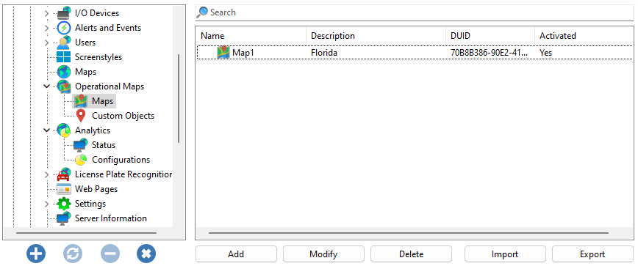
Task: Click the Yes activated cell
Action: click(545, 53)
